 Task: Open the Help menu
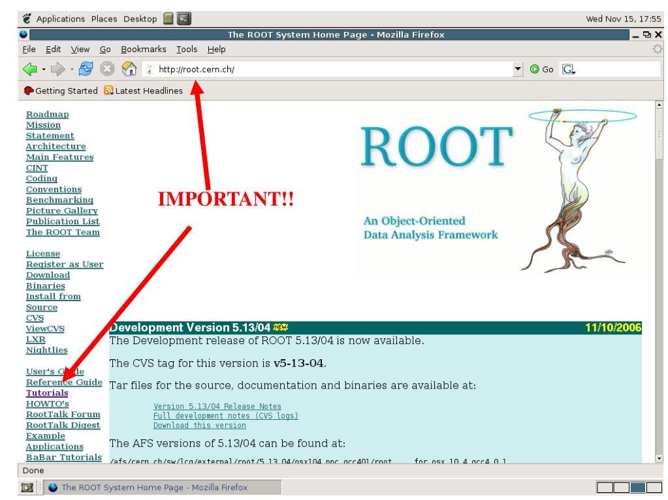click(216, 50)
